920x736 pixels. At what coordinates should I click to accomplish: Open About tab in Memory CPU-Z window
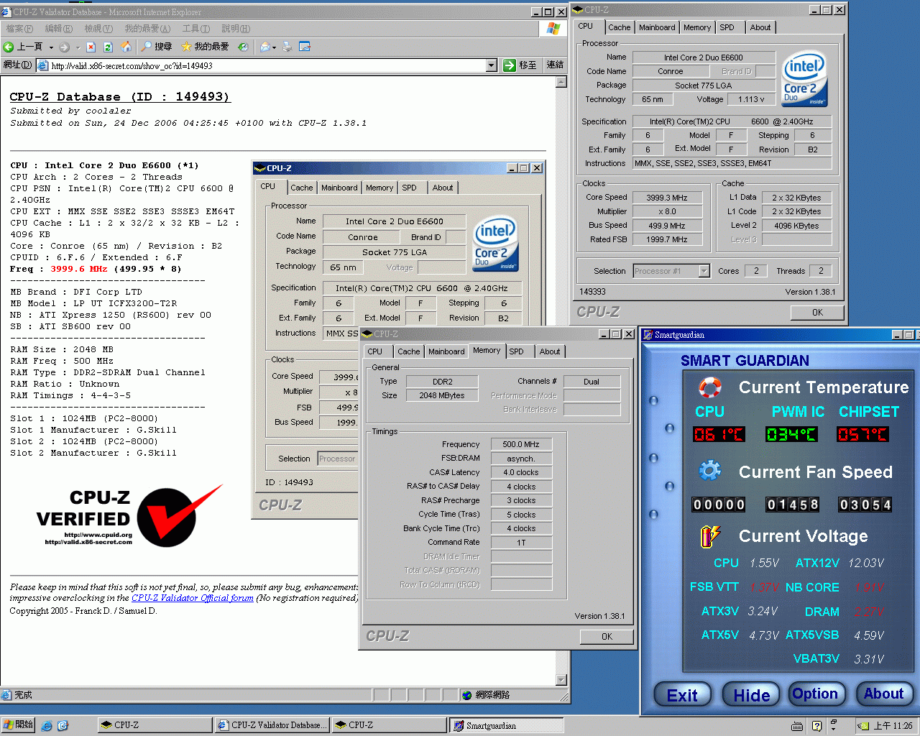point(550,351)
